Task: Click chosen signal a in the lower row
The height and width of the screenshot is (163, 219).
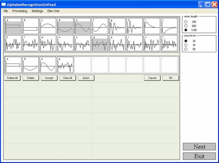Action: (x=13, y=65)
